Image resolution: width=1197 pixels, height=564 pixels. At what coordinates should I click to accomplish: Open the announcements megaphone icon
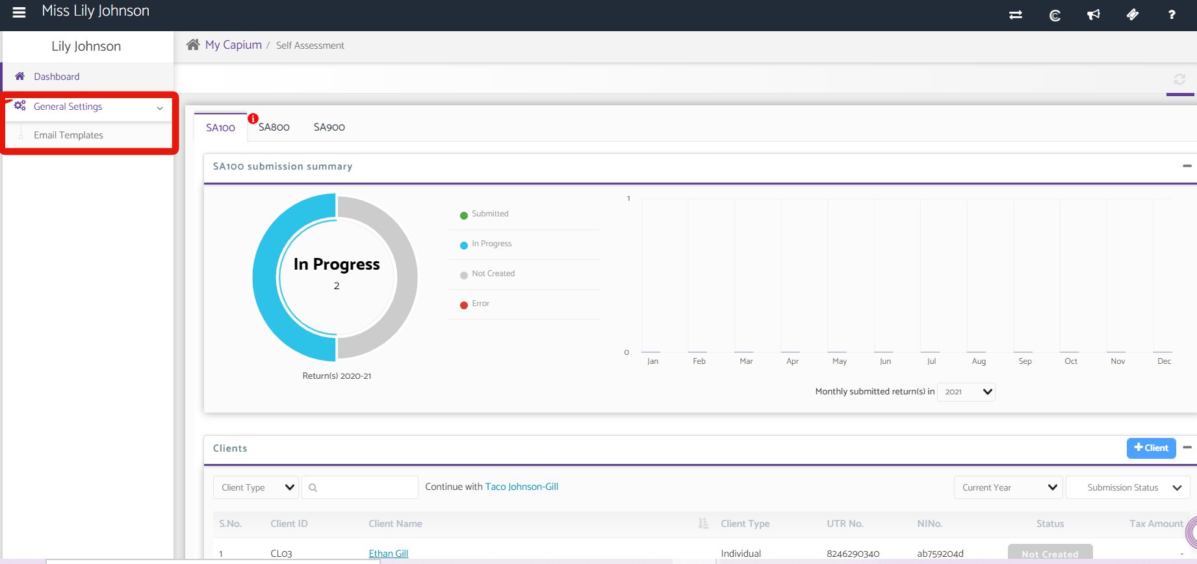click(1094, 15)
